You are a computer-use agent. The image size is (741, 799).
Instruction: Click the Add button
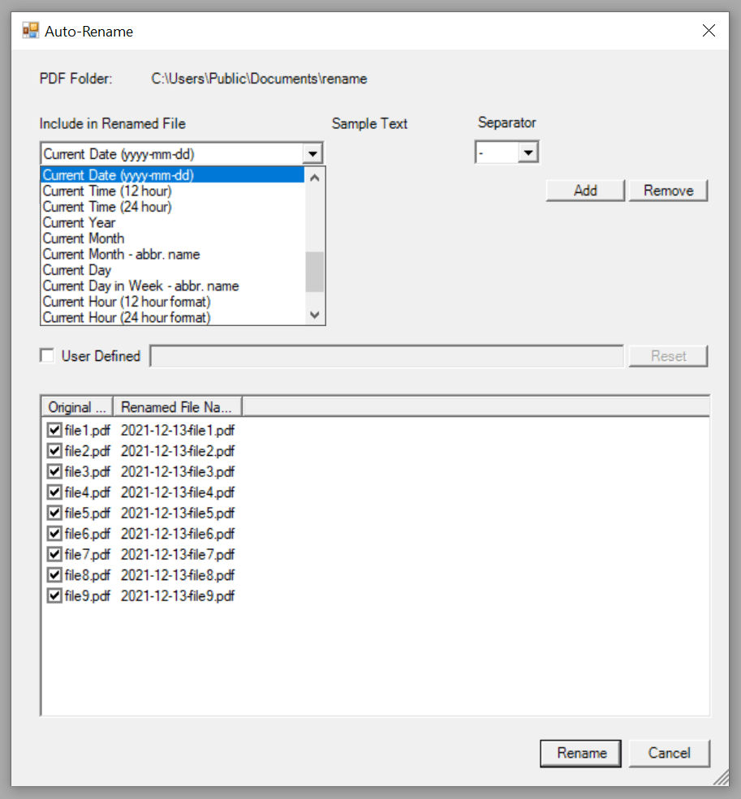point(585,191)
